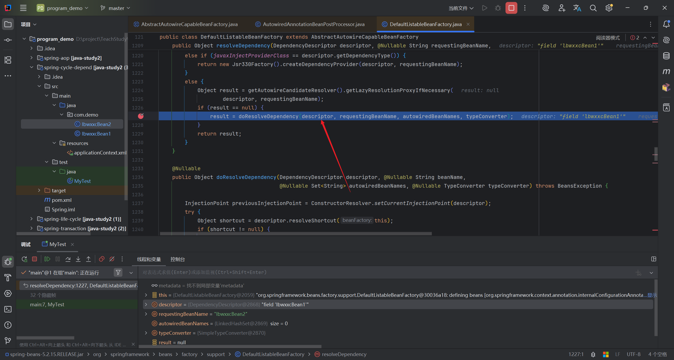Open the Maven tool window icon

(666, 72)
